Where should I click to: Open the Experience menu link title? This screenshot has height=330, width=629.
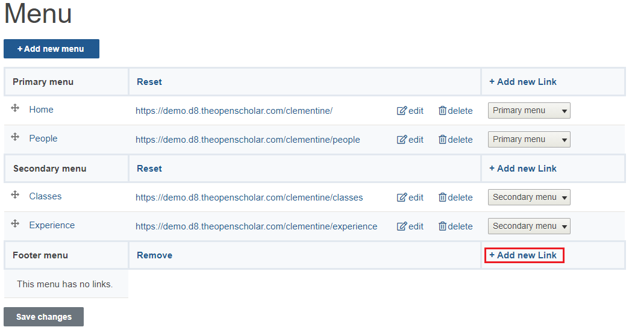click(x=52, y=225)
